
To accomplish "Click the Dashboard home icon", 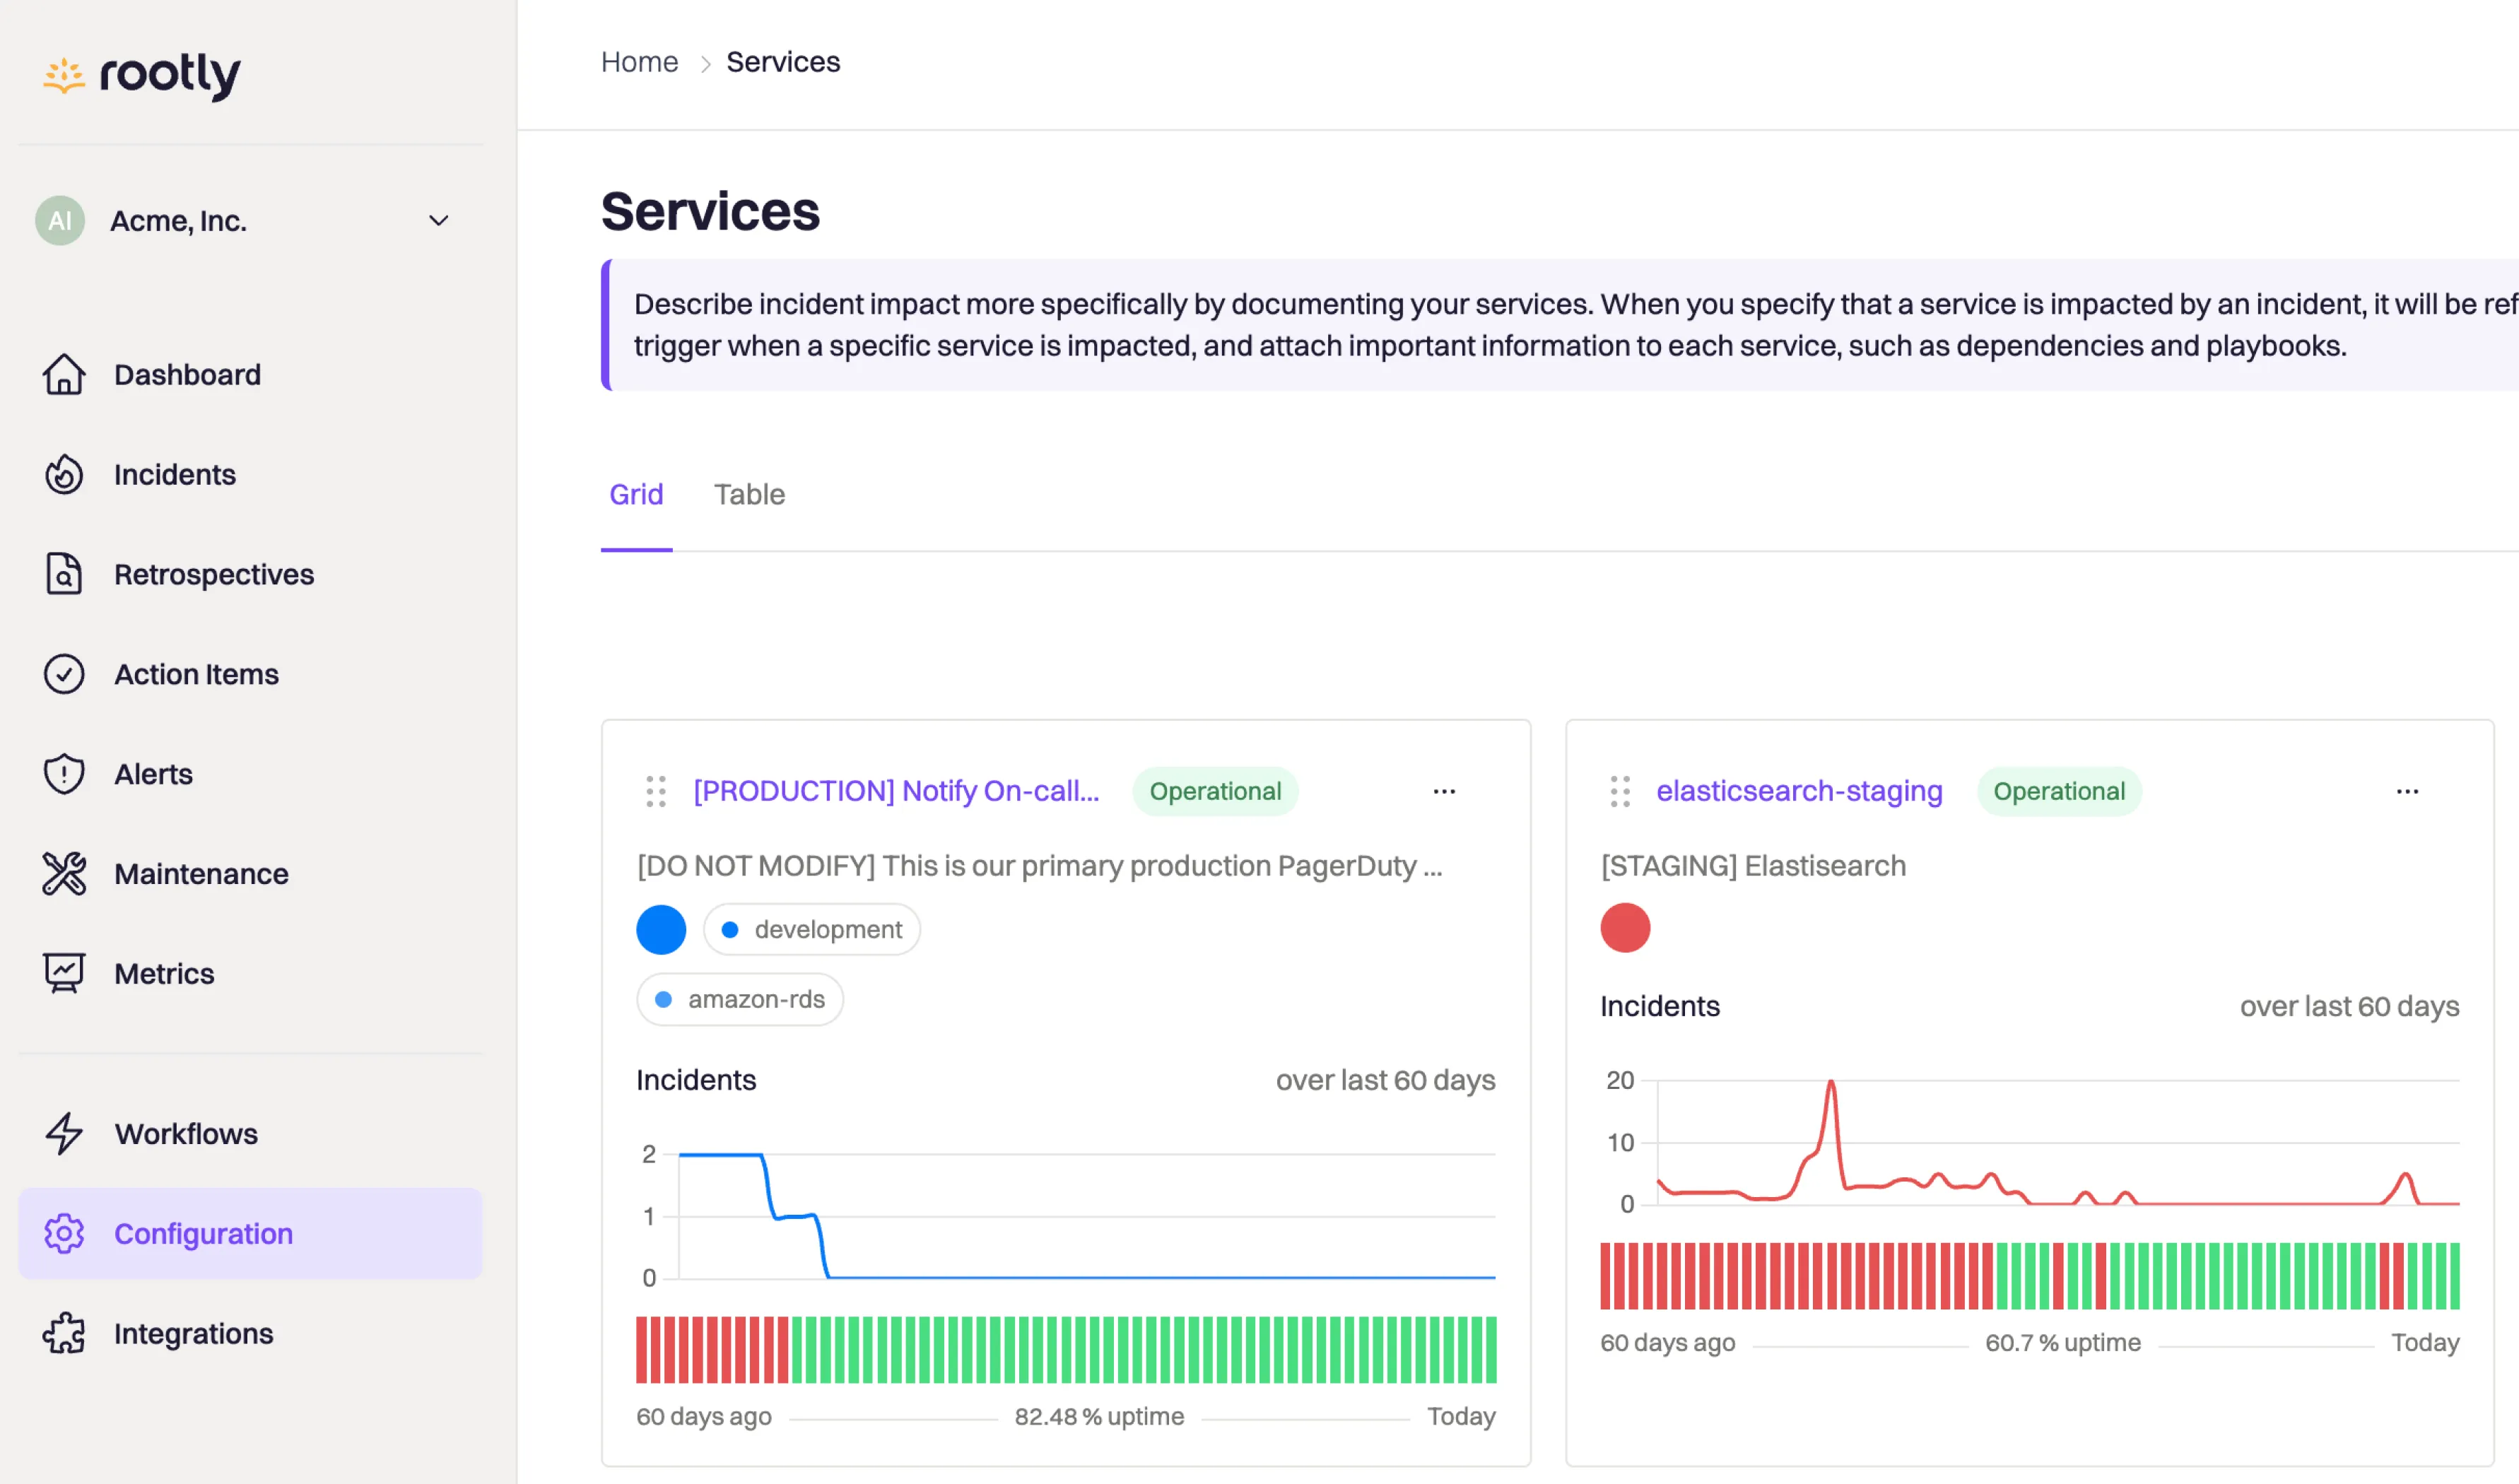I will coord(63,375).
